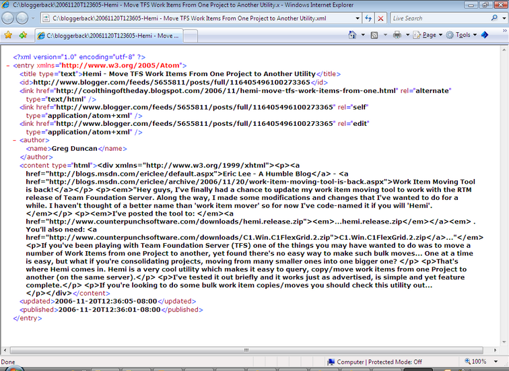
Task: Click the title text Hemi - Move TFS
Action: coord(199,74)
